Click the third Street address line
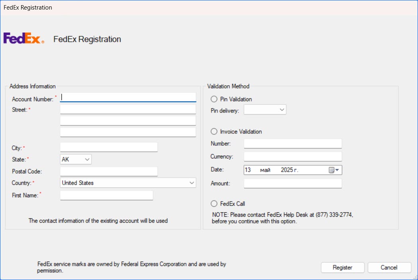418x280 pixels. [x=128, y=132]
